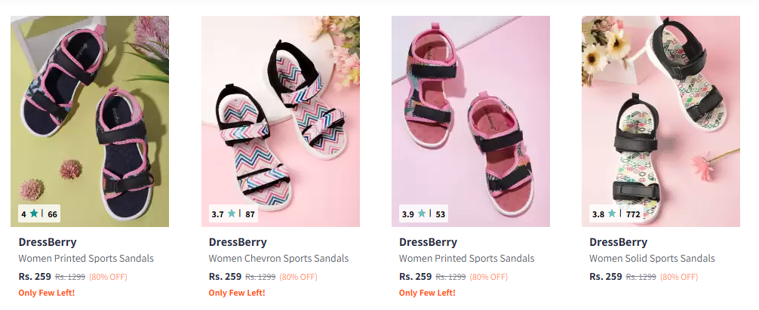
Task: Open the chevron pattern sandals product image
Action: click(280, 121)
